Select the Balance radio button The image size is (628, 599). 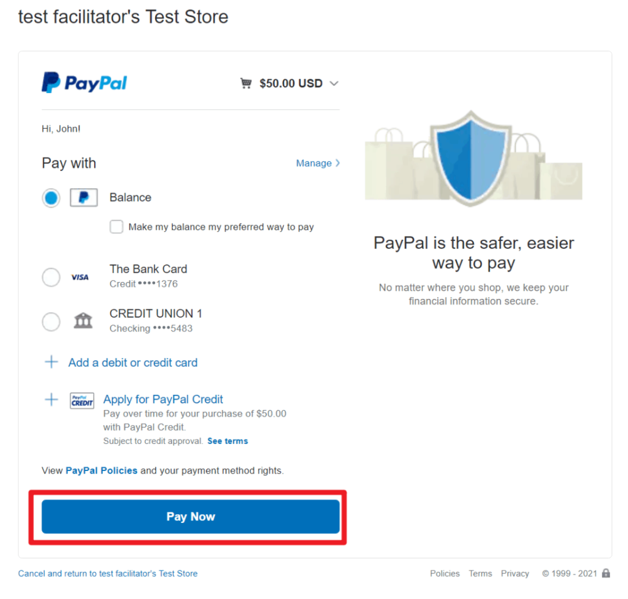click(x=51, y=198)
